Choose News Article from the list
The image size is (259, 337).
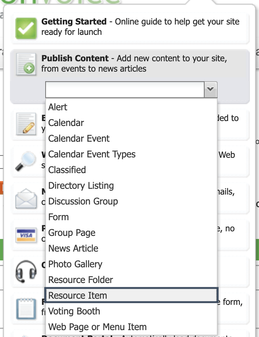point(131,248)
